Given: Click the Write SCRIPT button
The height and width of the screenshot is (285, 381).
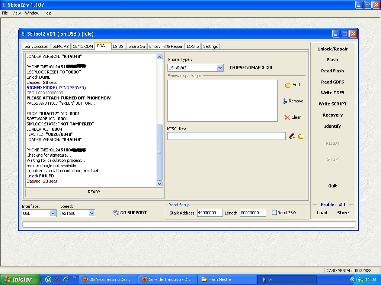Looking at the screenshot, I should 332,104.
